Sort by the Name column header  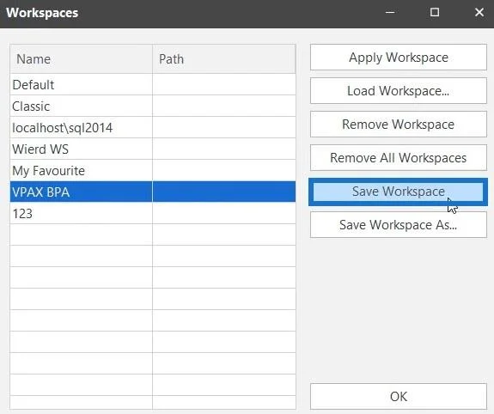click(x=82, y=59)
